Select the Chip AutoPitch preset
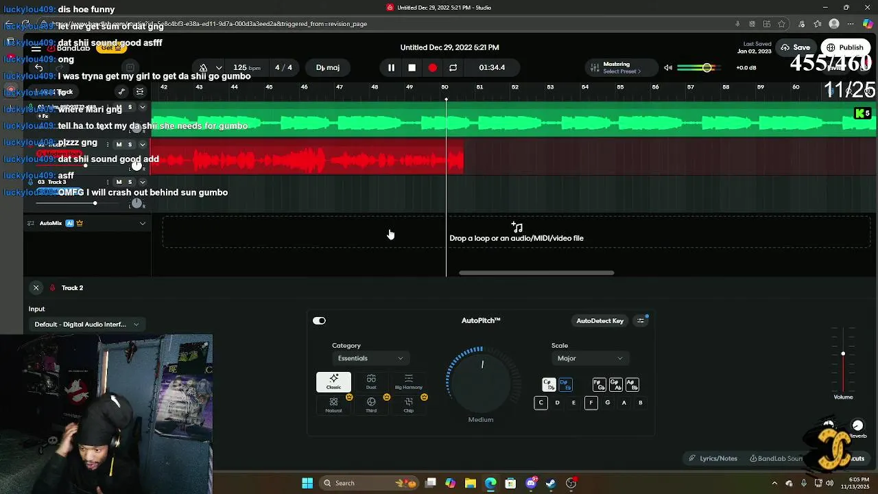 409,405
